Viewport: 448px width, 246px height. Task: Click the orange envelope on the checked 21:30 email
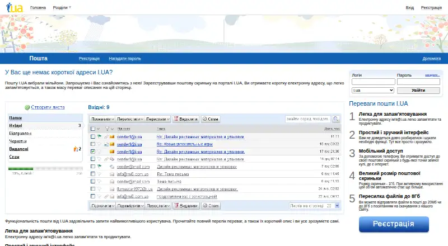tap(112, 152)
